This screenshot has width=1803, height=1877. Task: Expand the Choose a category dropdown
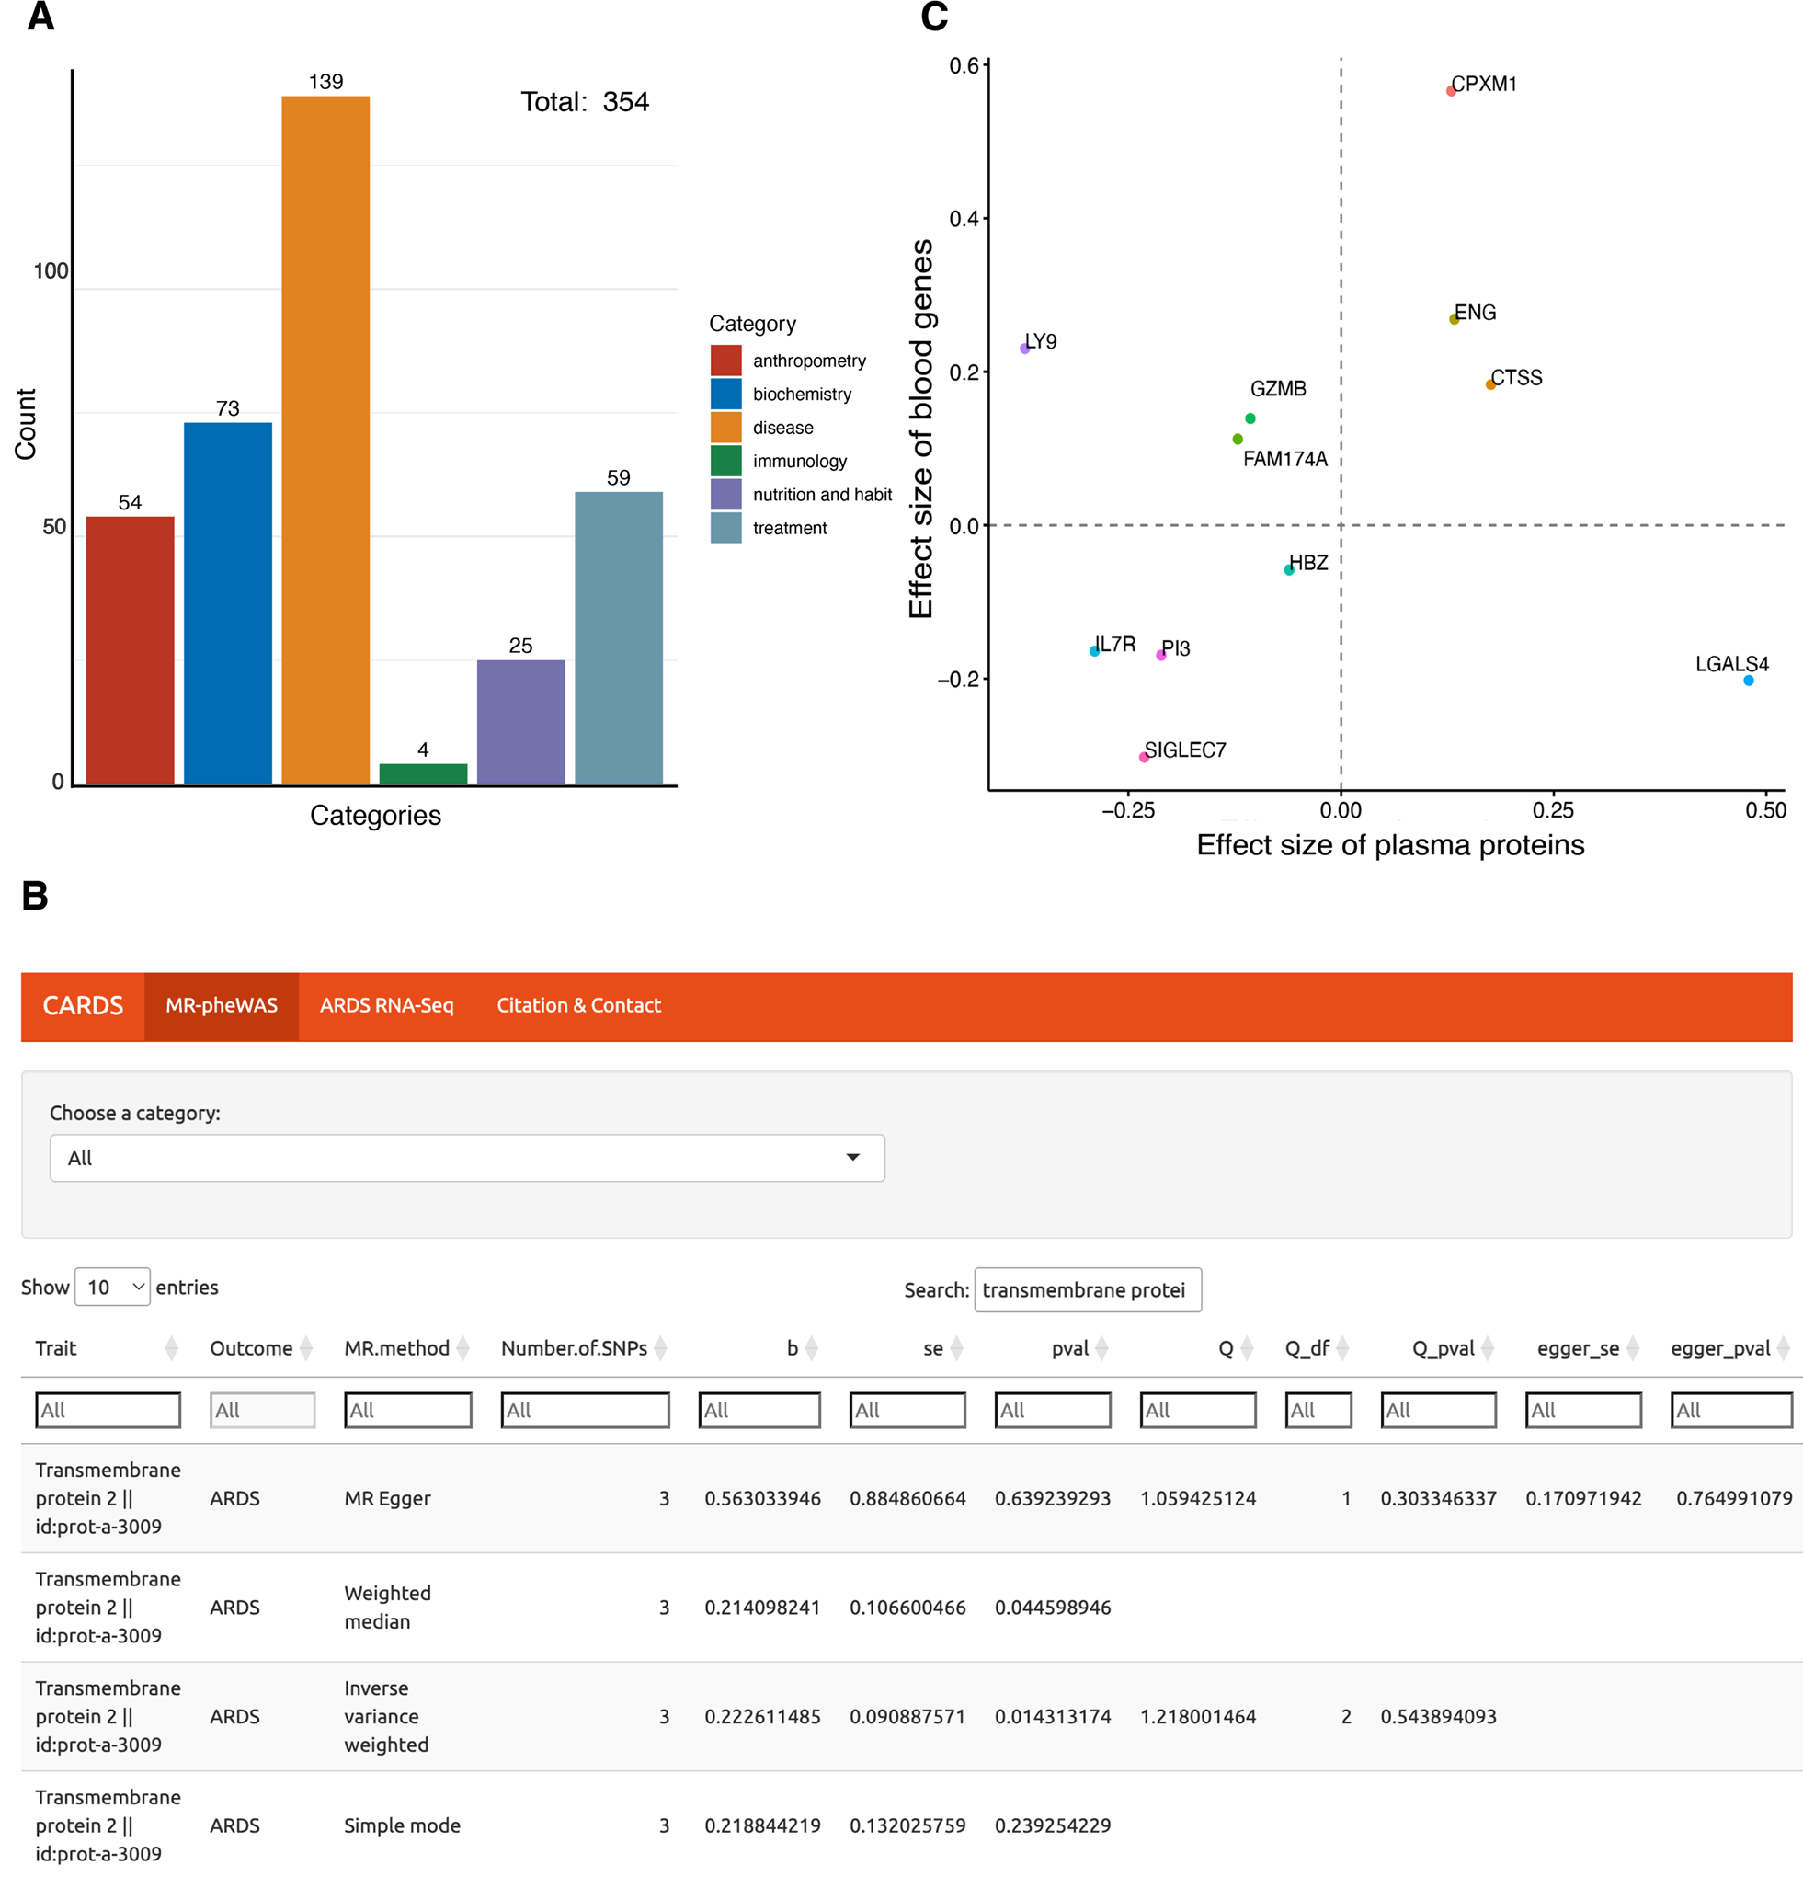click(x=467, y=1158)
